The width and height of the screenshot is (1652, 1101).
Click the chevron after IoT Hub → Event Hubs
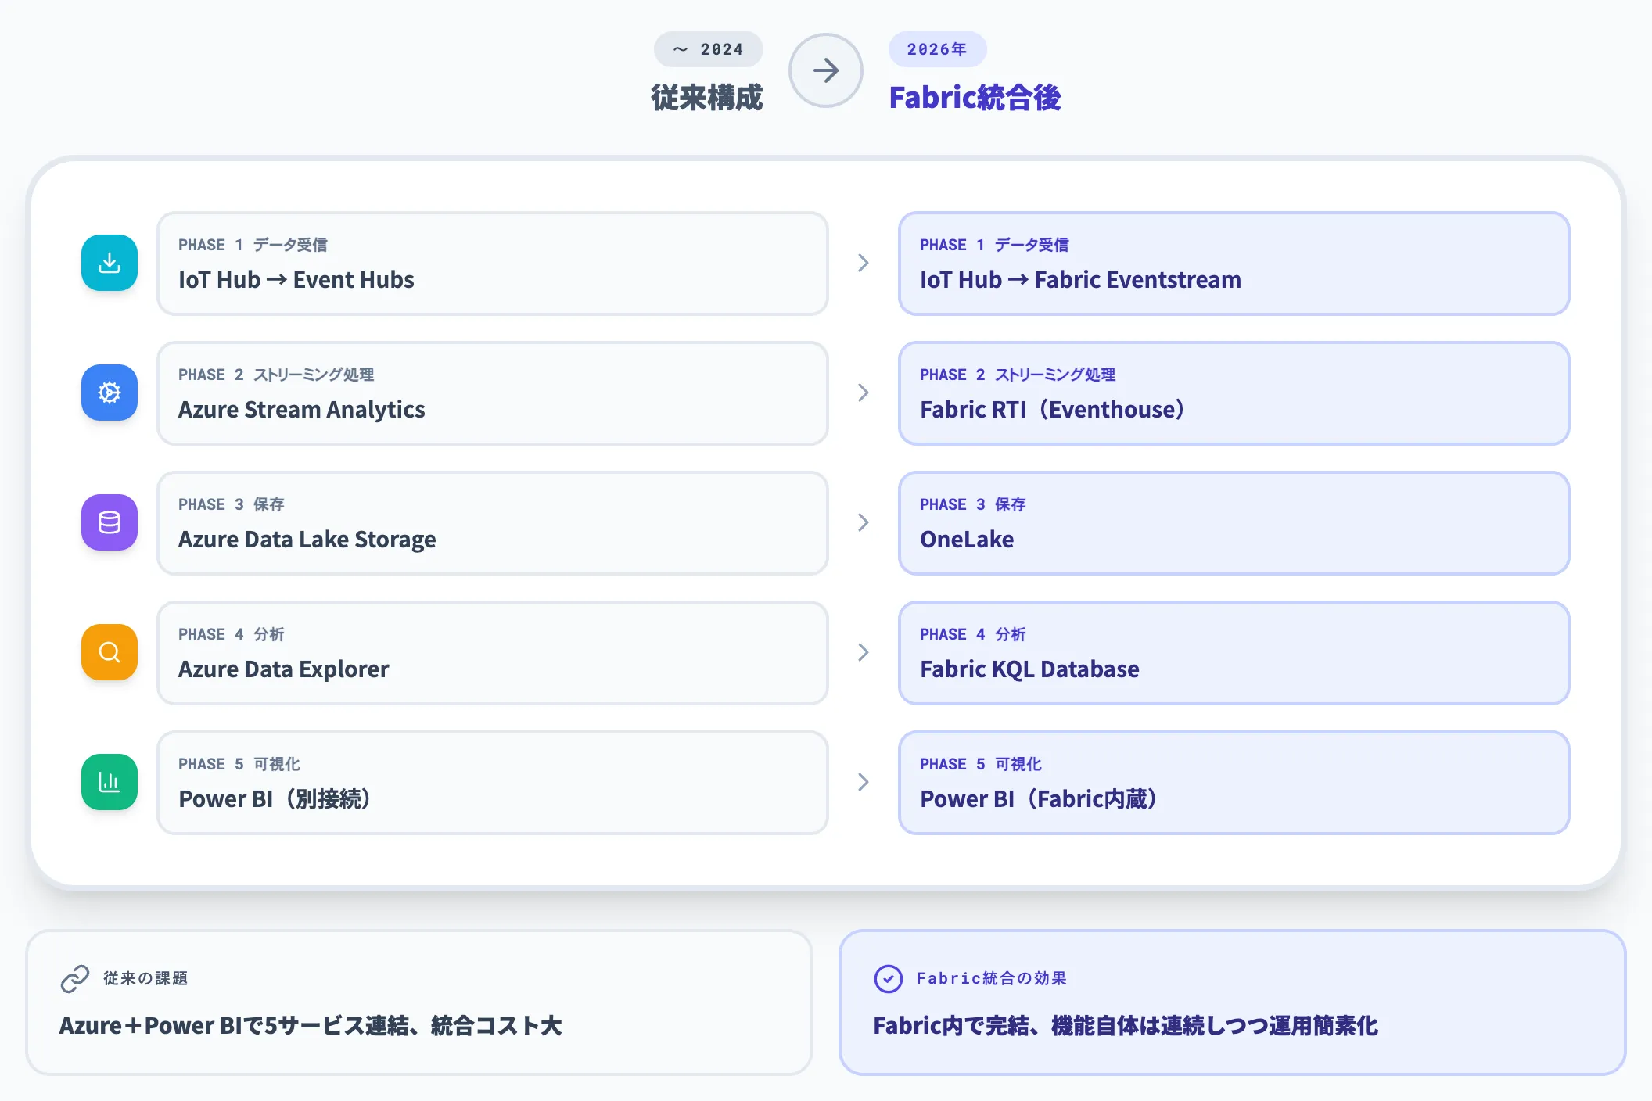pyautogui.click(x=864, y=263)
